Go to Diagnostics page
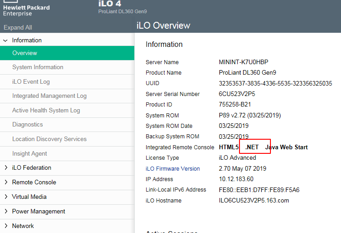The width and height of the screenshot is (341, 233). coord(67,125)
